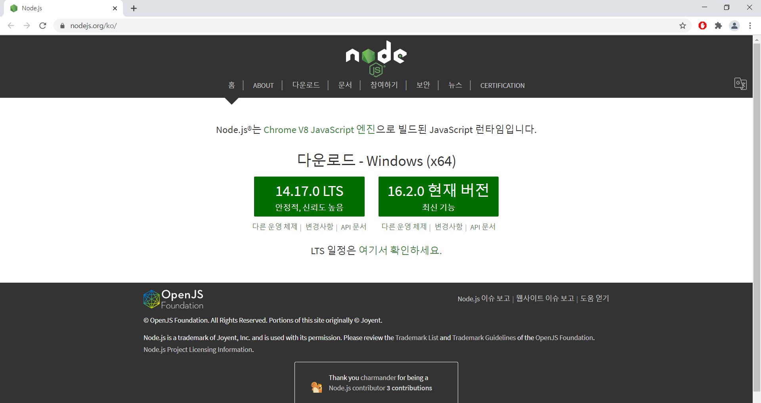
Task: Click the OpenJS Foundation logo
Action: click(x=173, y=299)
